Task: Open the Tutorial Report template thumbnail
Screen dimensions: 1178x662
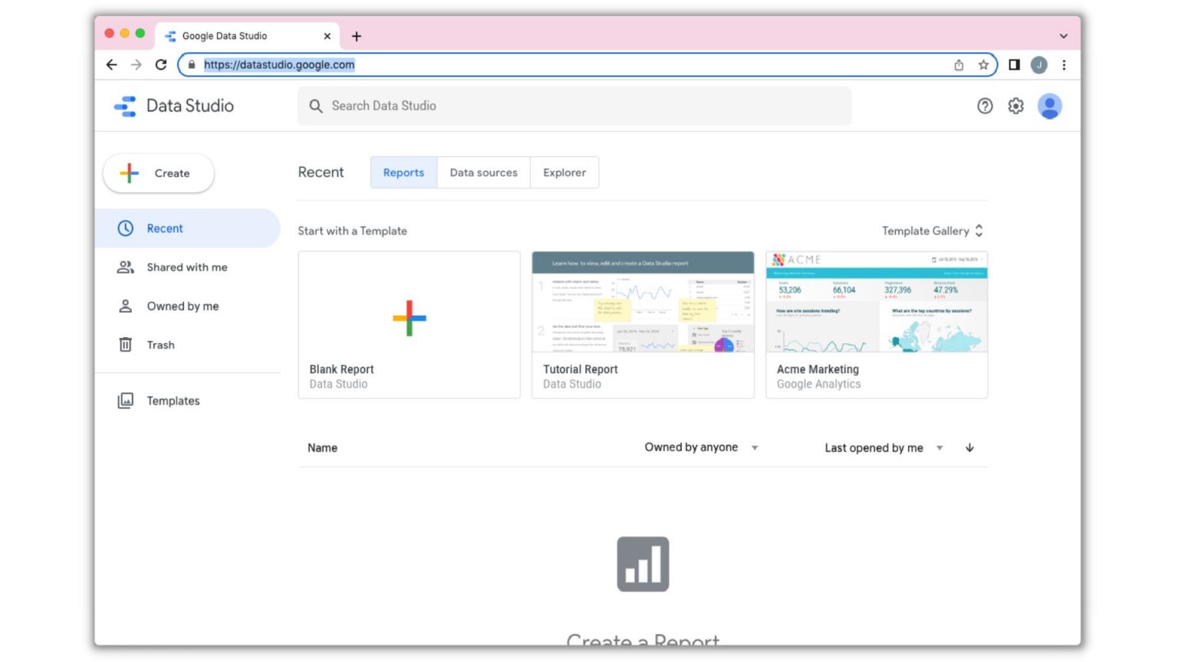Action: pyautogui.click(x=643, y=302)
